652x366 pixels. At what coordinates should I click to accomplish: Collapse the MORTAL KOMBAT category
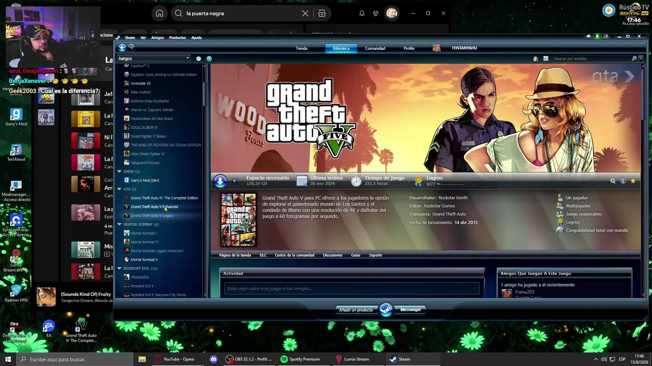tap(119, 224)
